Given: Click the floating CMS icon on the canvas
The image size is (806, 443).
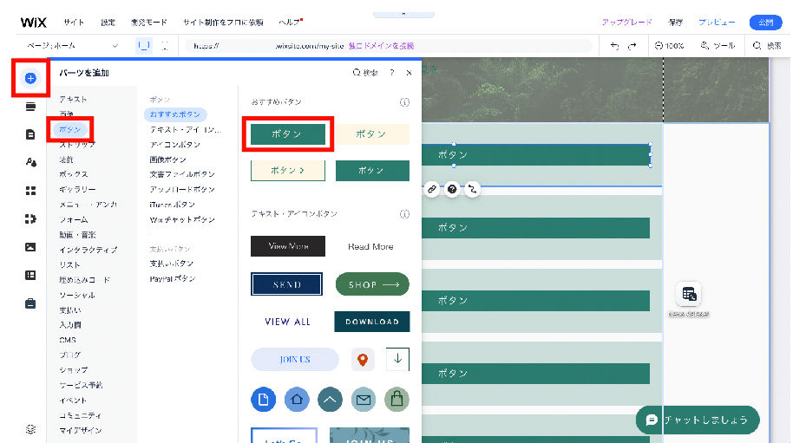Looking at the screenshot, I should (688, 295).
